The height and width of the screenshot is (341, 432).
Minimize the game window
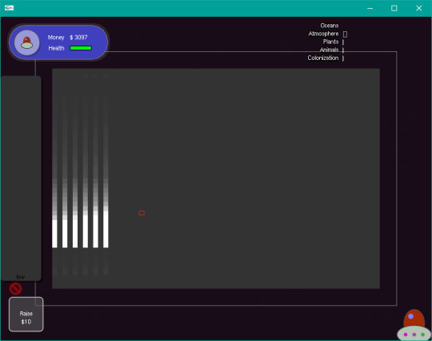(370, 8)
